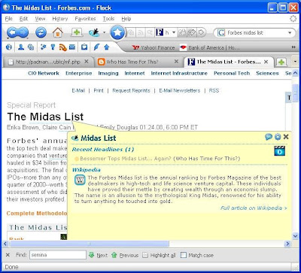The image size is (301, 273).
Task: Open the Feeds sidebar orange RSS icon
Action: tap(63, 47)
